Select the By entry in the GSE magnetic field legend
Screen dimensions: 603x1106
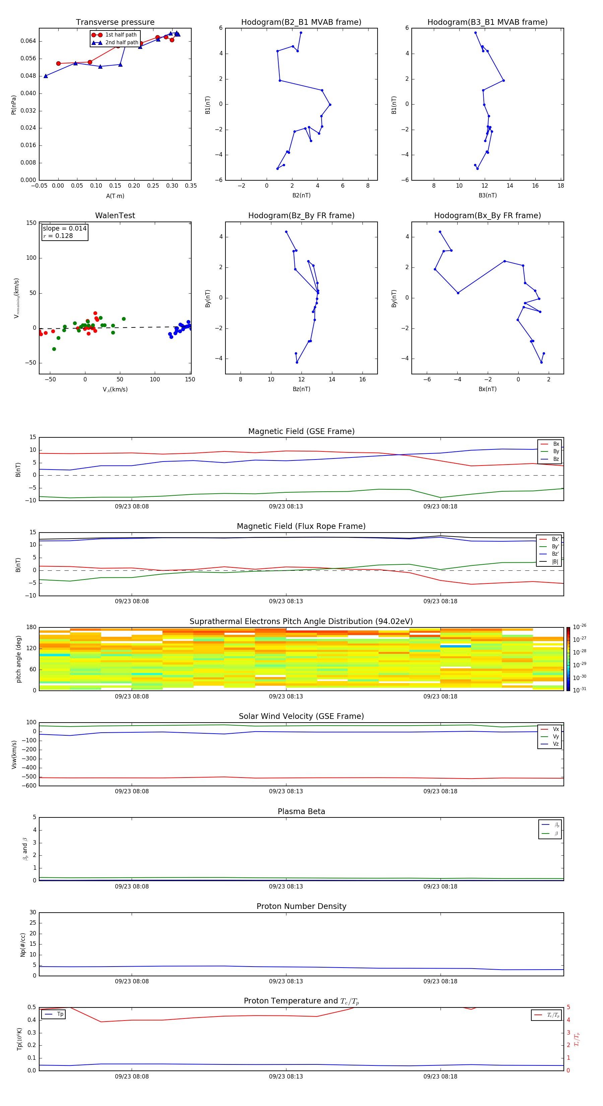(x=550, y=452)
